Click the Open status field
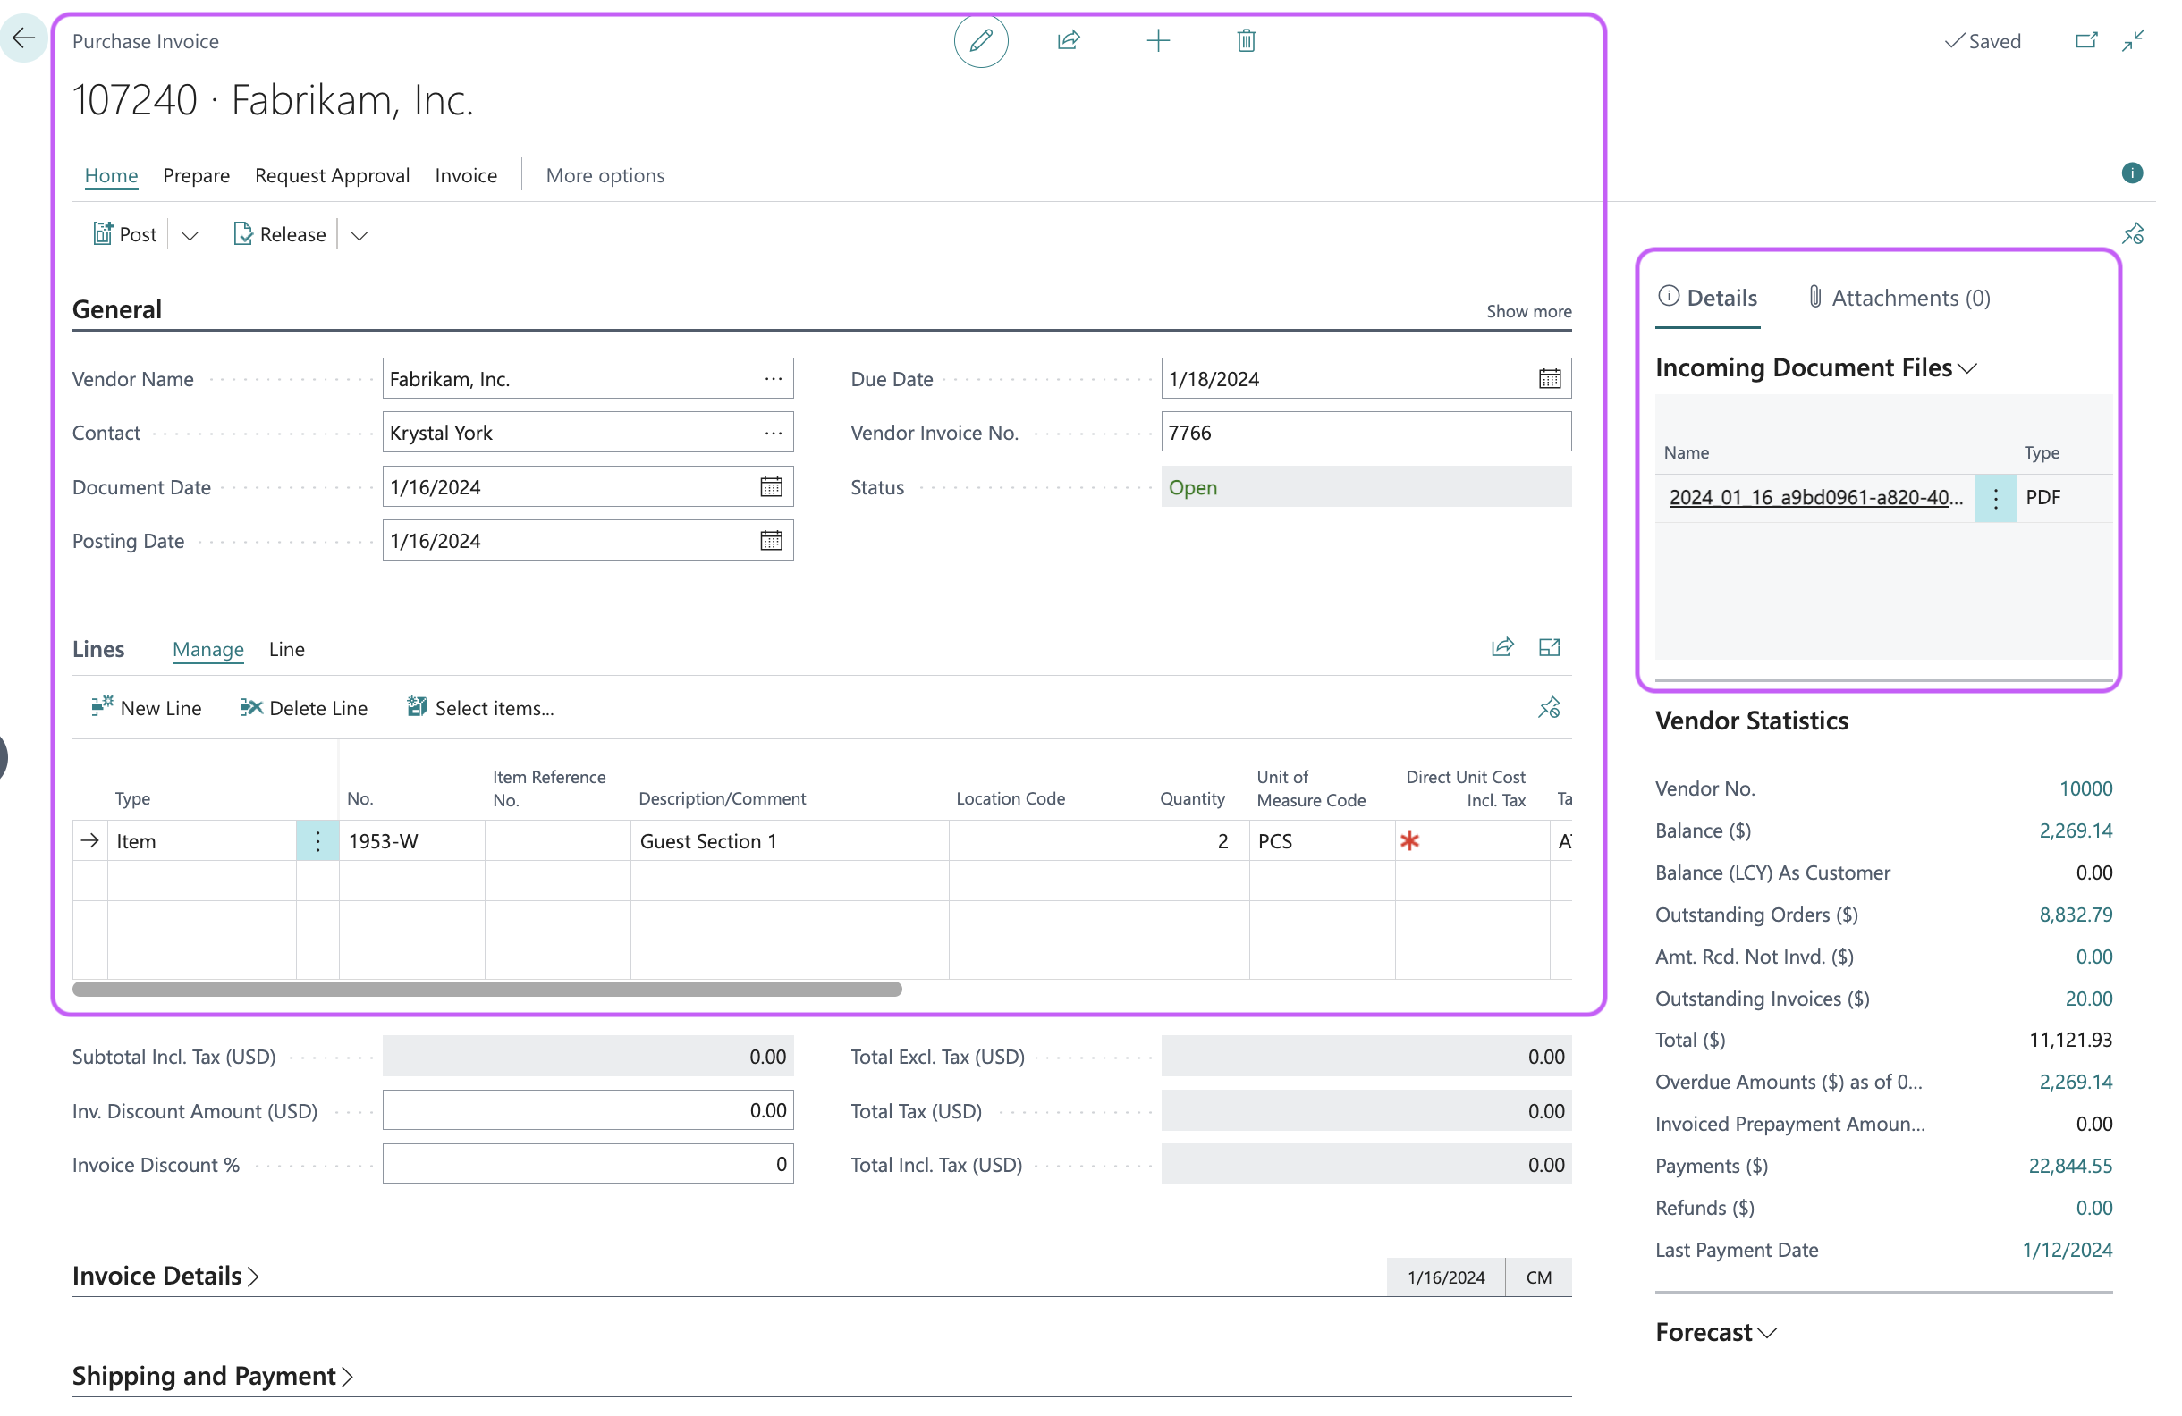Screen dimensions: 2182x1416 click(x=1366, y=486)
